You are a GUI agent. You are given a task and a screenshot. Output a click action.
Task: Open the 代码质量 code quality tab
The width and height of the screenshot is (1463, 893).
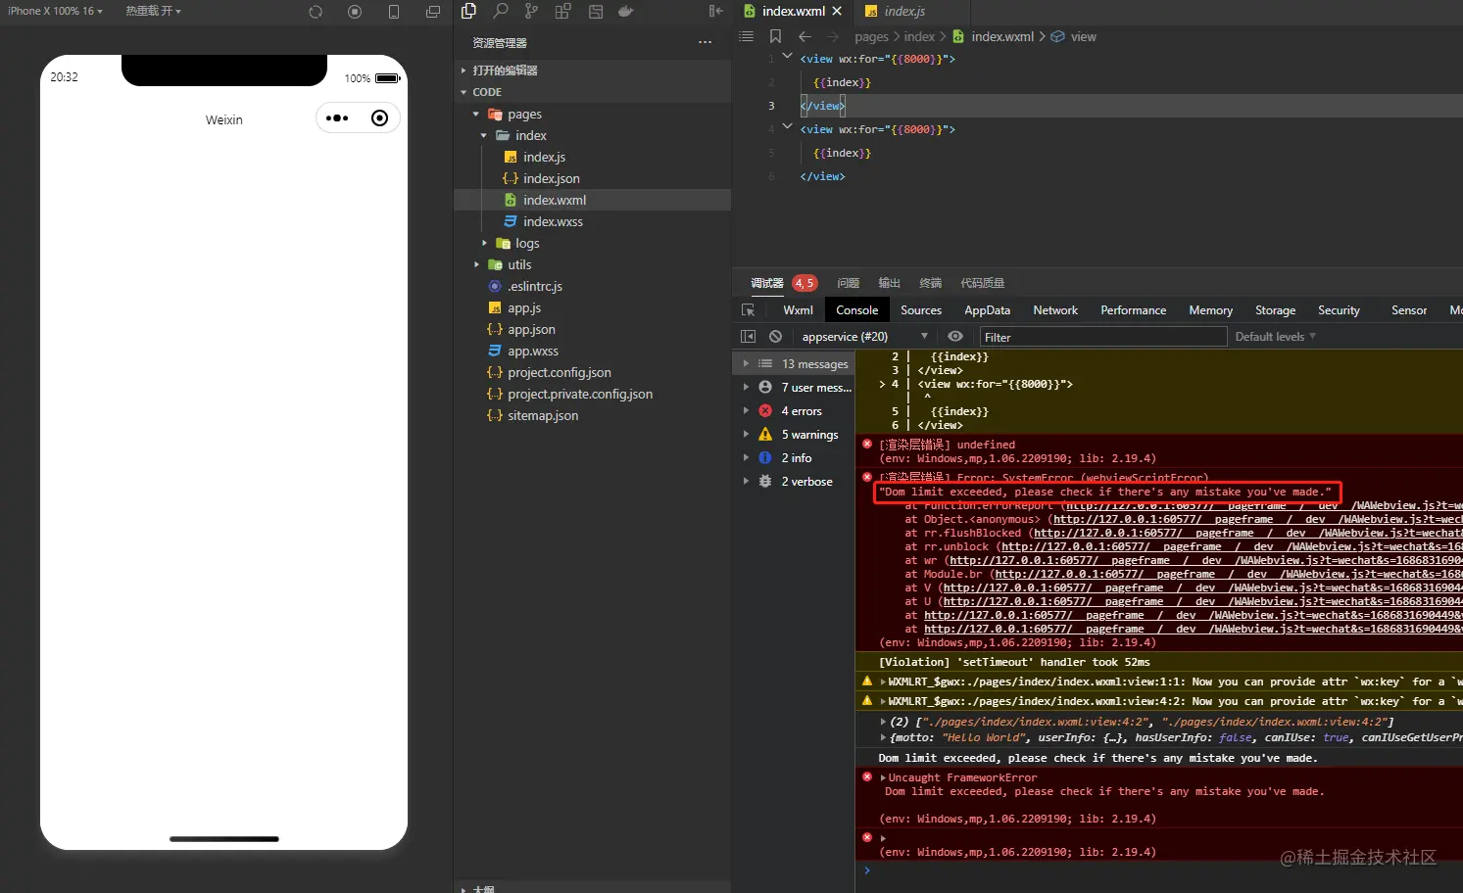coord(982,283)
